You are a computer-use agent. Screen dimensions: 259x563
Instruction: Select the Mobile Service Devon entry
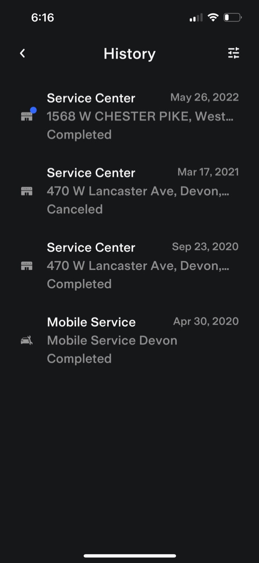pyautogui.click(x=129, y=340)
